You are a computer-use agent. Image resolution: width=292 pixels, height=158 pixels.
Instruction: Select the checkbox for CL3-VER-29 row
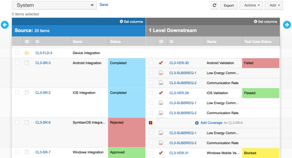coord(151,93)
